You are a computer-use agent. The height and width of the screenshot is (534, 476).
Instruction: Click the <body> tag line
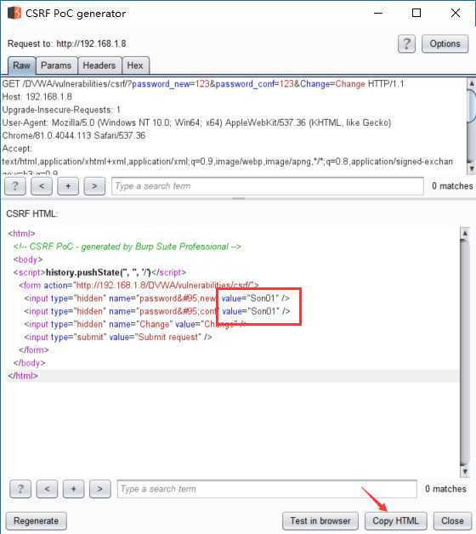coord(28,259)
